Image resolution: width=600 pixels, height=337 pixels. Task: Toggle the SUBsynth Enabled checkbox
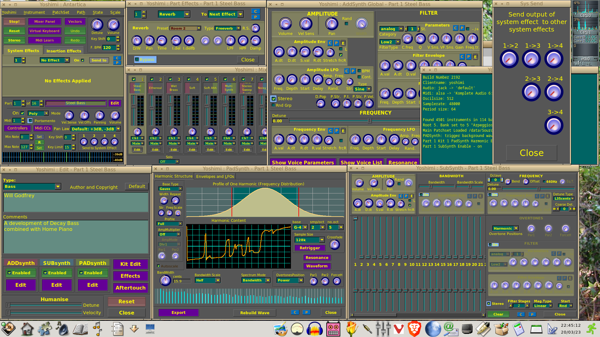[46, 273]
